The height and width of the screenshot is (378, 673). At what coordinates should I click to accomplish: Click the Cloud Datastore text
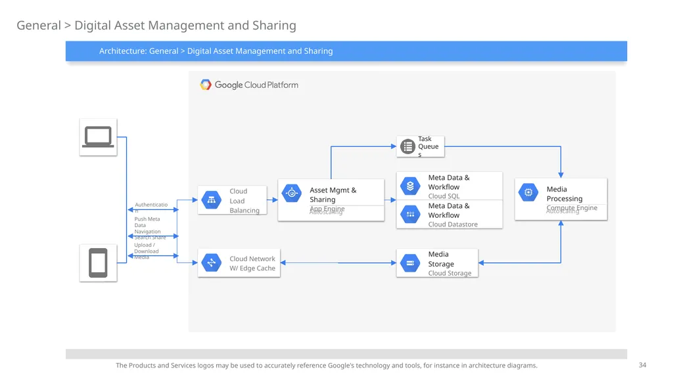(453, 224)
